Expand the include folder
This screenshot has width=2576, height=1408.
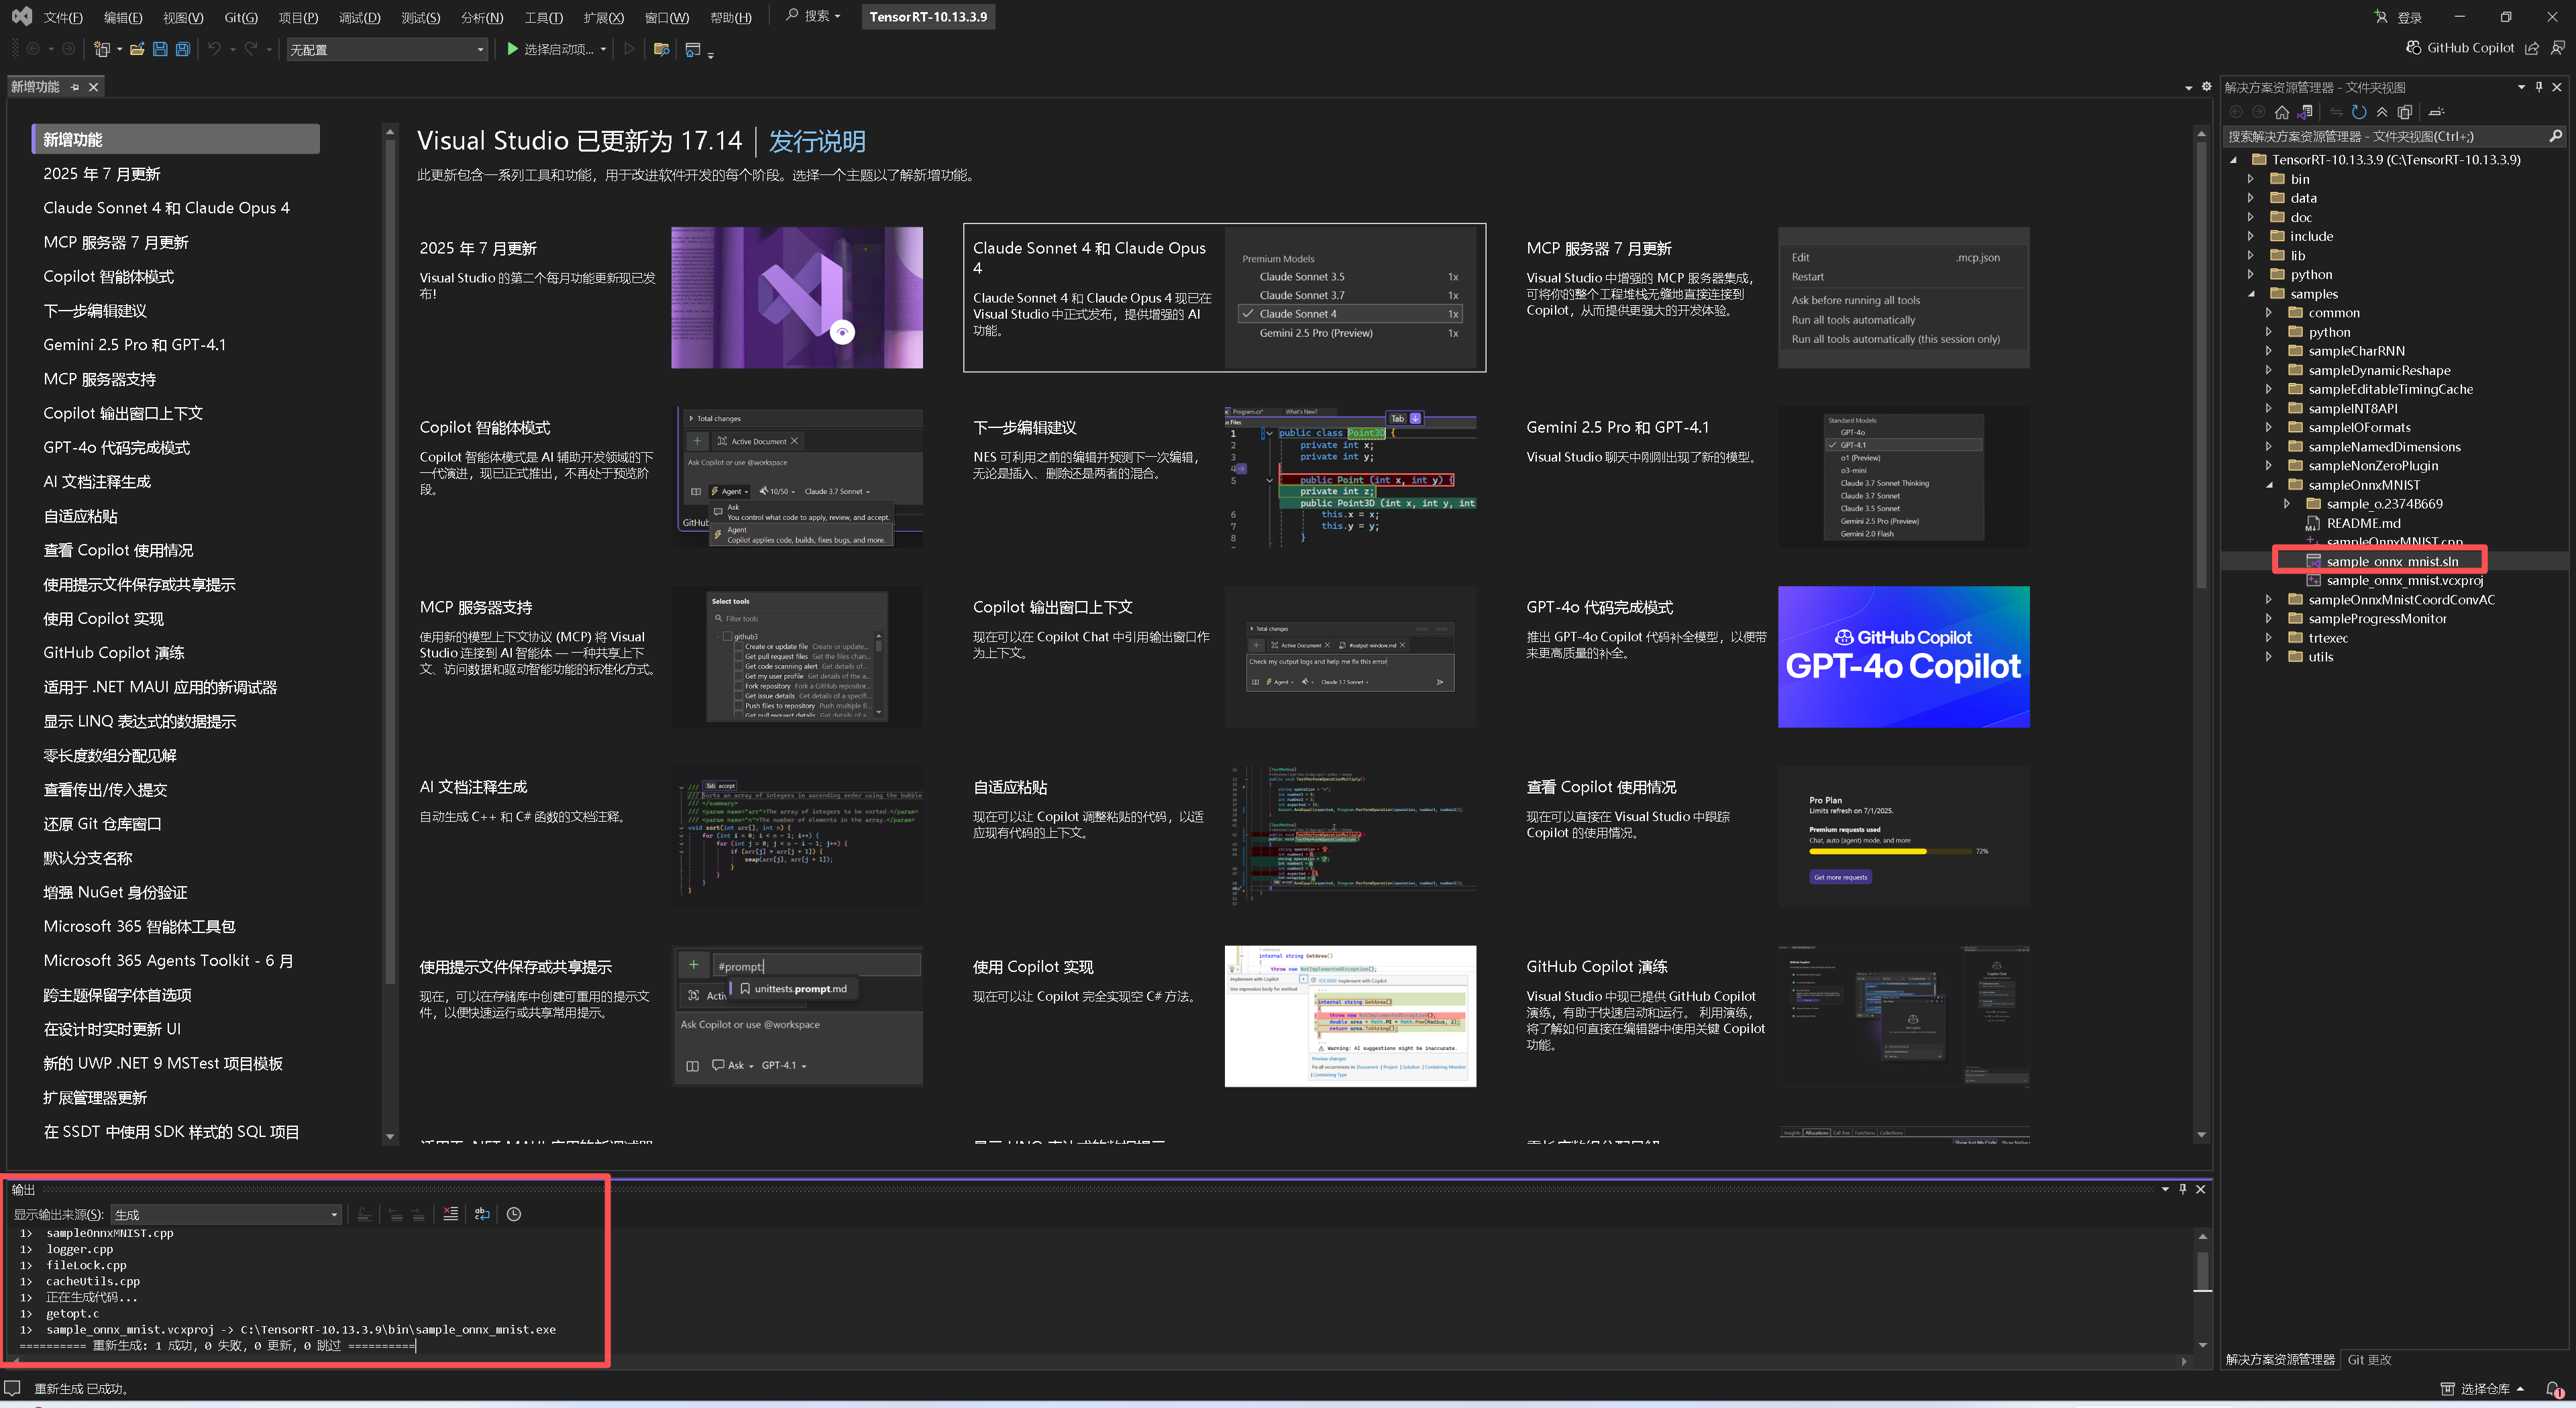click(x=2251, y=236)
